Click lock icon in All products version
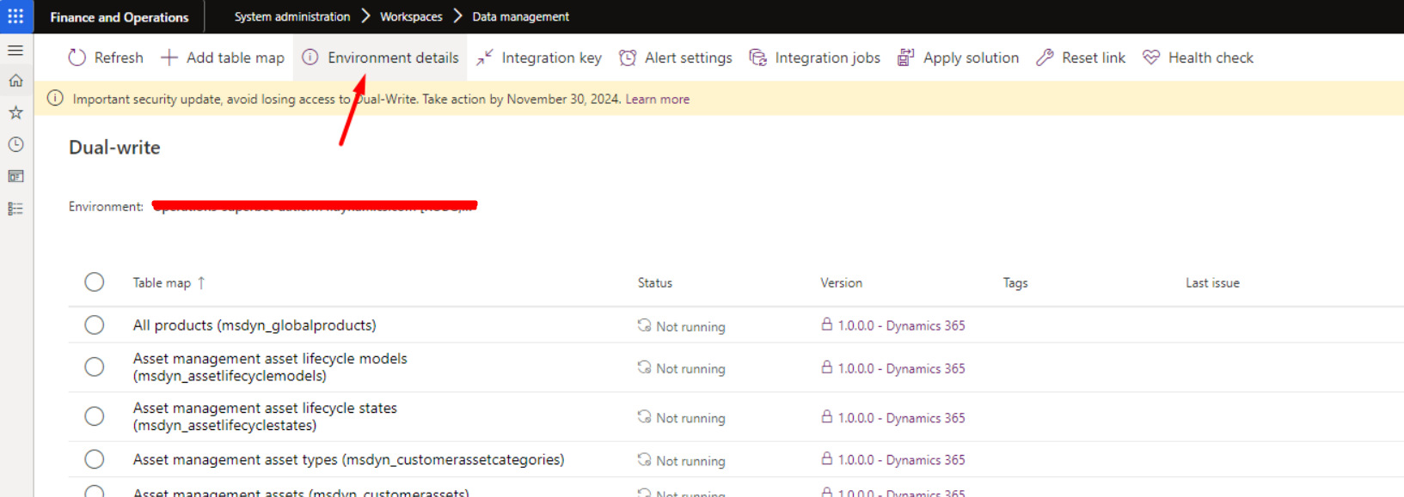This screenshot has width=1404, height=497. tap(826, 324)
